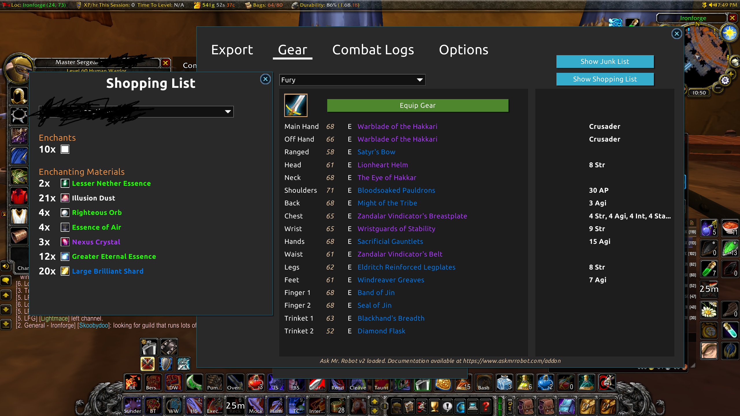Click the 30 AP Shoulders enchant text
Screen dimensions: 740x416
pos(599,190)
